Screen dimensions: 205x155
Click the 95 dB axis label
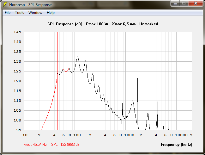(x=19, y=130)
